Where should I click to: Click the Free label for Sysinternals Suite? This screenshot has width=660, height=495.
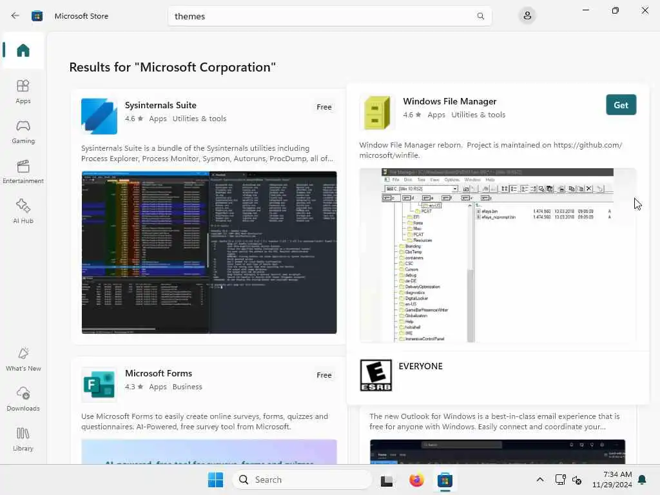[324, 107]
